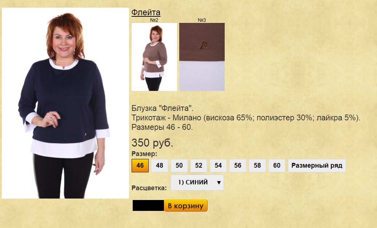Open the Расцветка color dropdown showing СИНИЙ
The height and width of the screenshot is (228, 377).
click(x=197, y=183)
